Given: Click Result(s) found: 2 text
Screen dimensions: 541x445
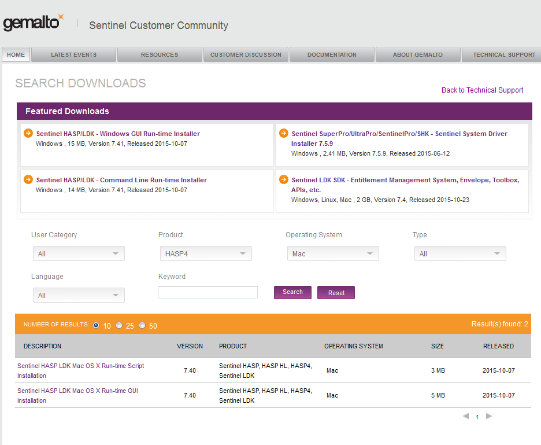Looking at the screenshot, I should 499,323.
